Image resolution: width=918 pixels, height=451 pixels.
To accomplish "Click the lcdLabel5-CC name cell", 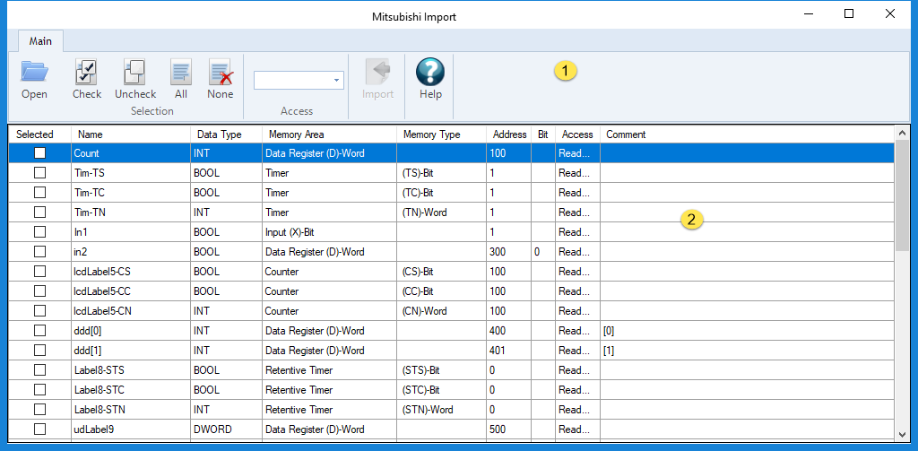I will [x=131, y=291].
